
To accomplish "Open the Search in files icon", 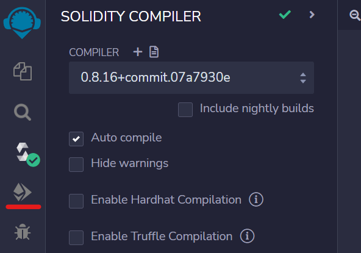I will (x=23, y=112).
